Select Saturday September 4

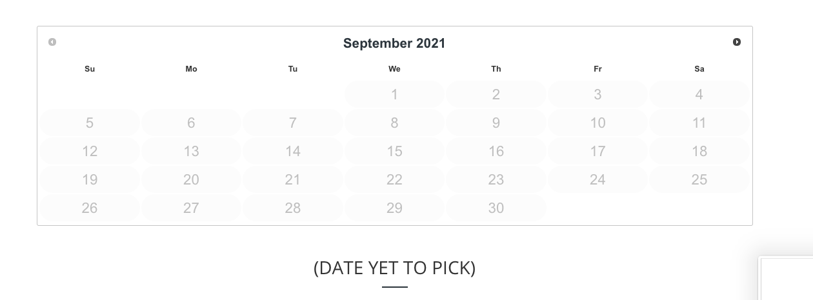[699, 95]
